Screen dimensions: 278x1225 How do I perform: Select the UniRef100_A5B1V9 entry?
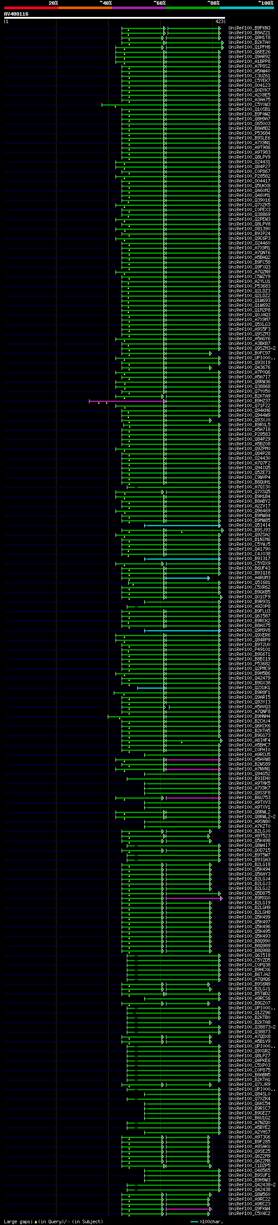pos(249,1041)
